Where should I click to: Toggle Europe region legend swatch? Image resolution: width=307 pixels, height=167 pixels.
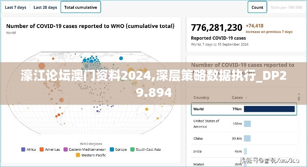click(x=112, y=149)
